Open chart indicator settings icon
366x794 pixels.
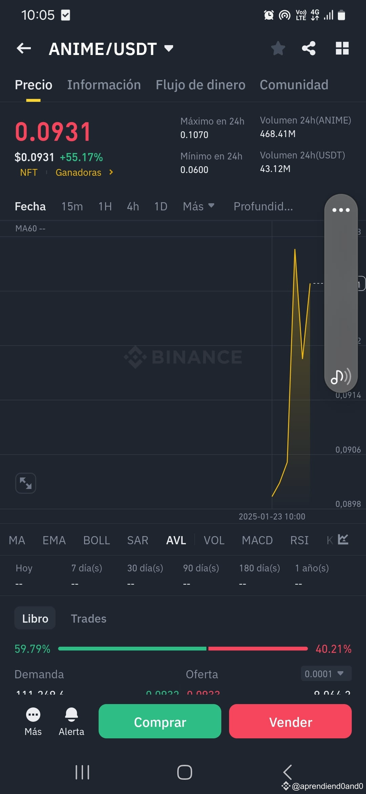point(343,540)
